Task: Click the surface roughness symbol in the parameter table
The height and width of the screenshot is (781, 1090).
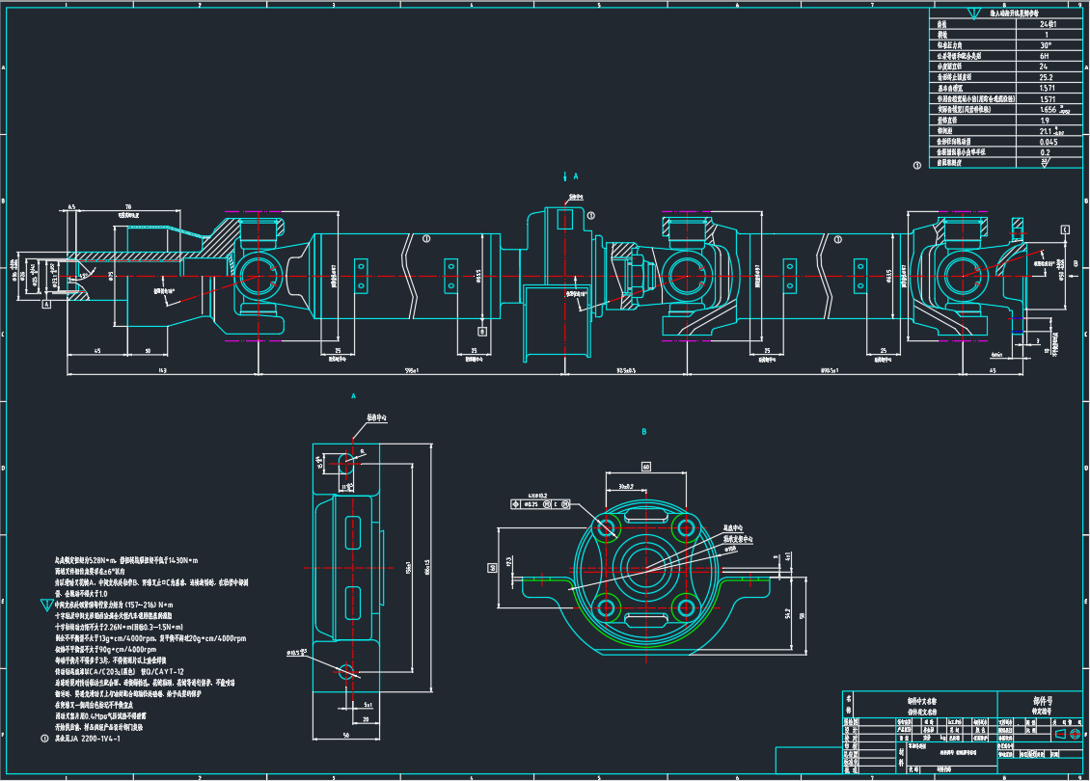Action: click(1044, 163)
